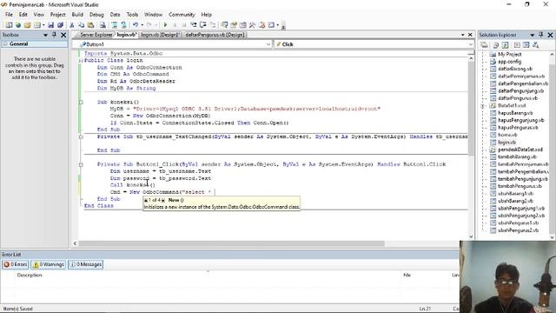This screenshot has height=313, width=556.
Task: Switch to login.vb [Design] tab
Action: (x=160, y=35)
